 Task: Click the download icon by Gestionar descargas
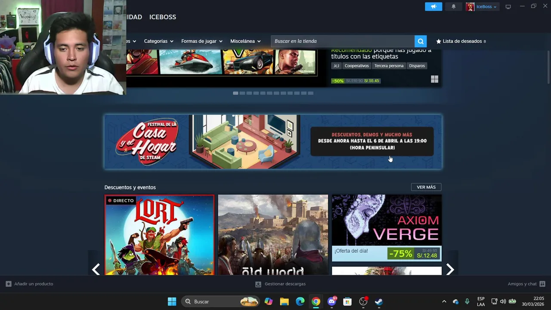[258, 284]
